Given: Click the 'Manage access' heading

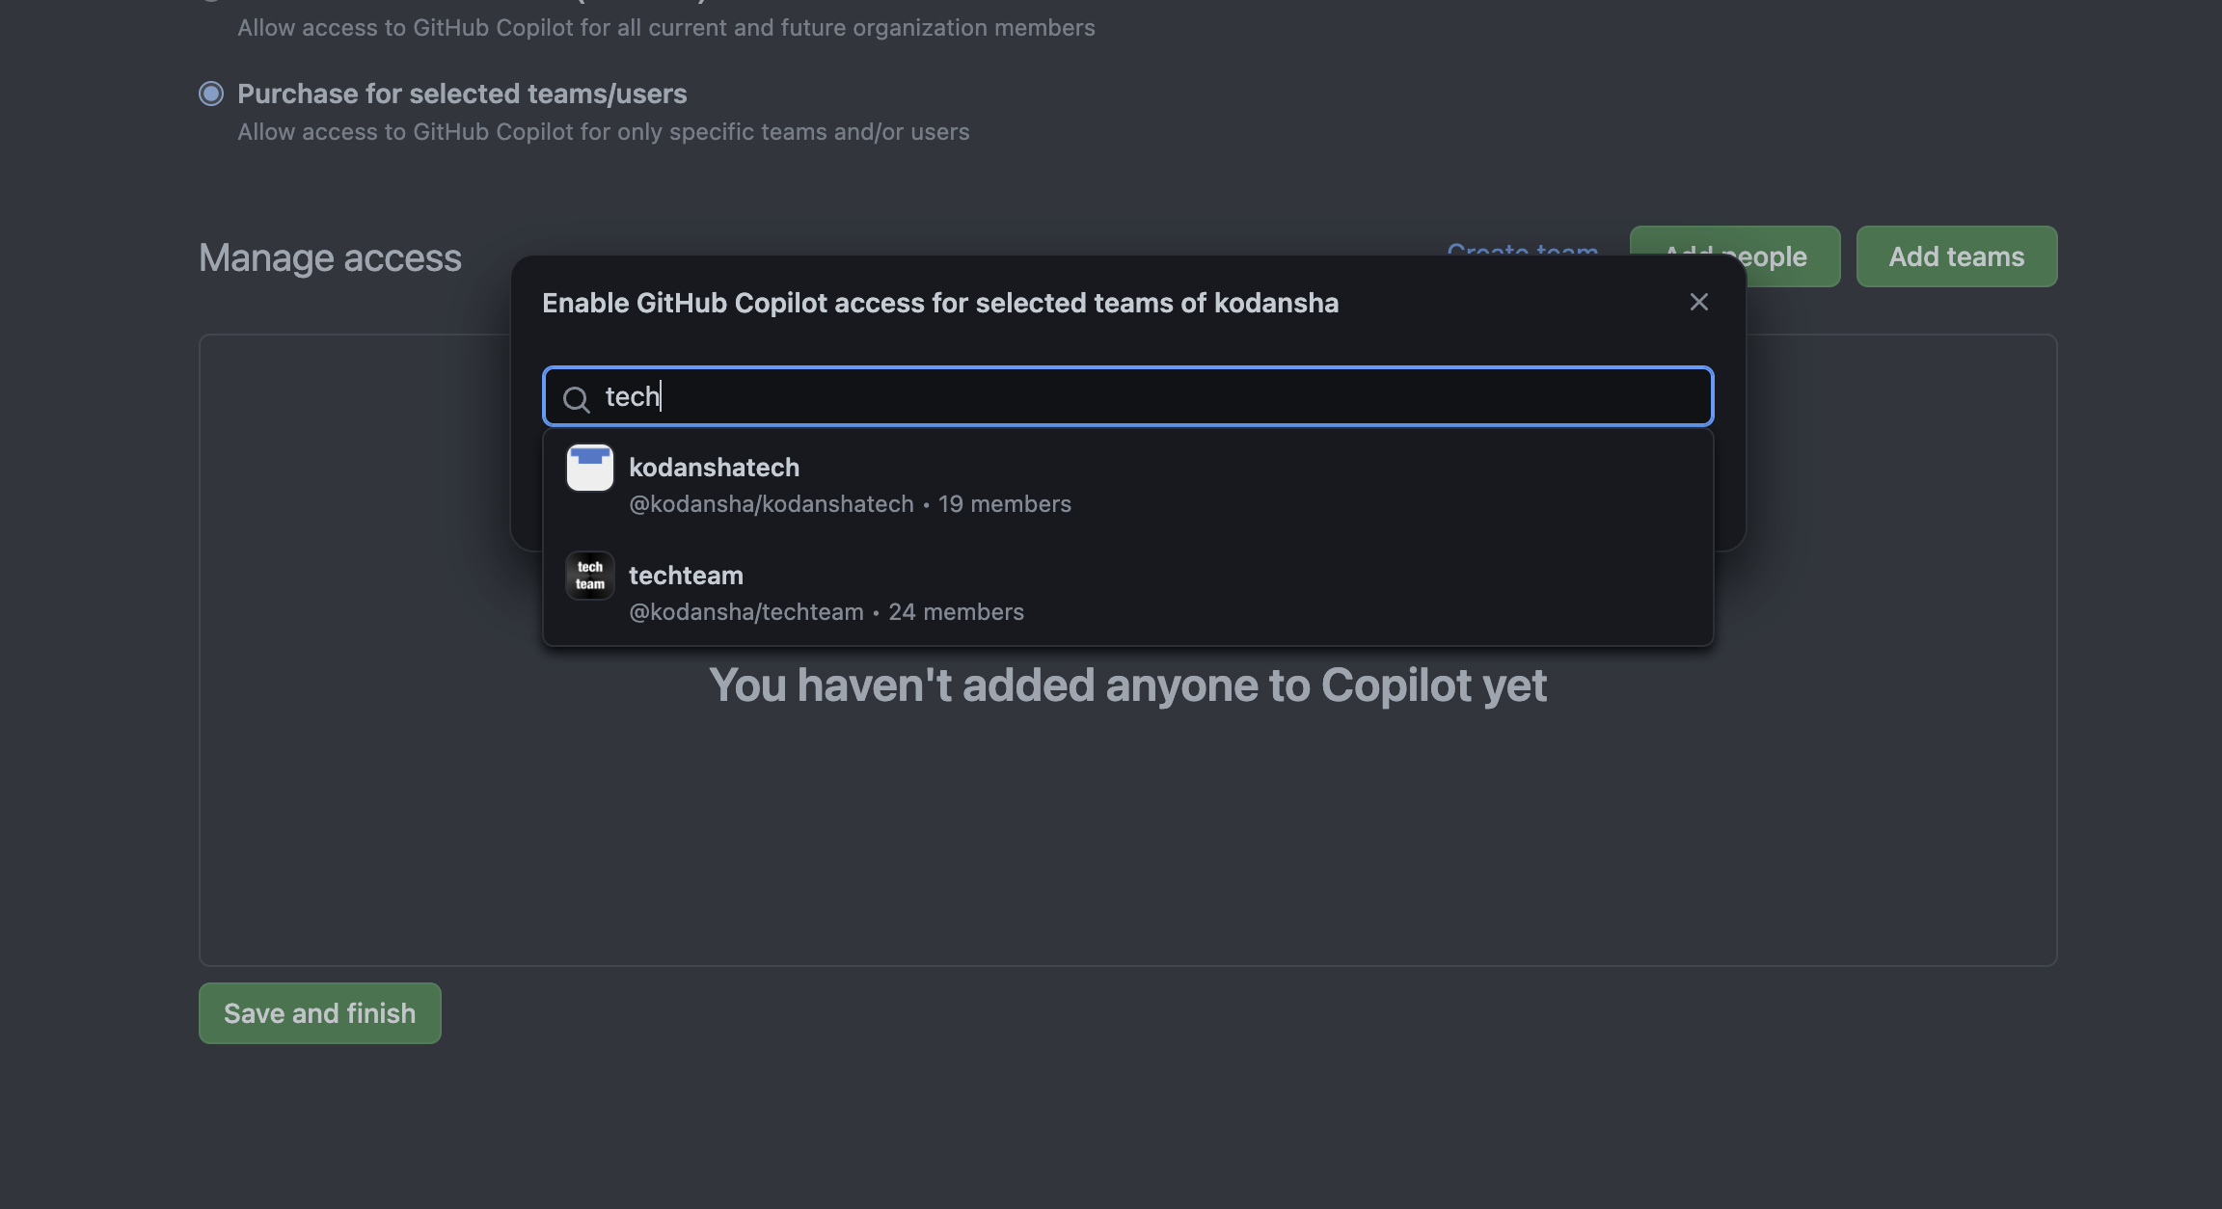Looking at the screenshot, I should pyautogui.click(x=329, y=257).
